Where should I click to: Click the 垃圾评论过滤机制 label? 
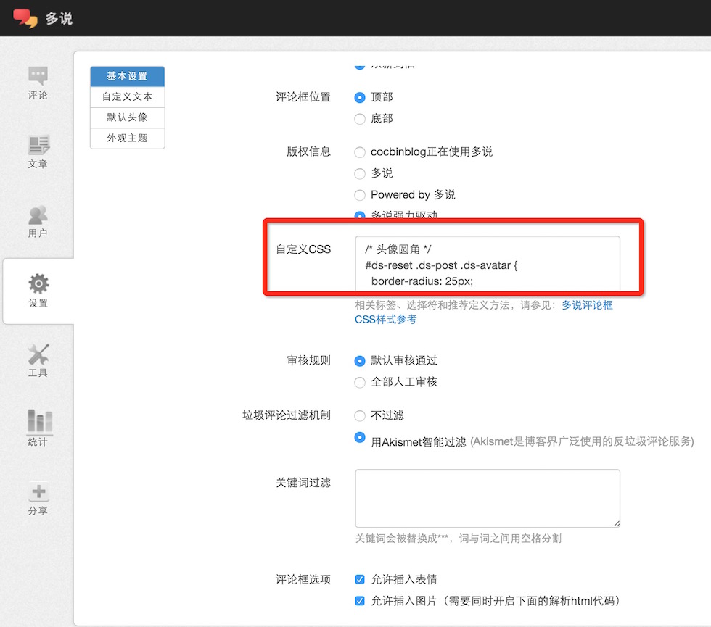(x=286, y=415)
